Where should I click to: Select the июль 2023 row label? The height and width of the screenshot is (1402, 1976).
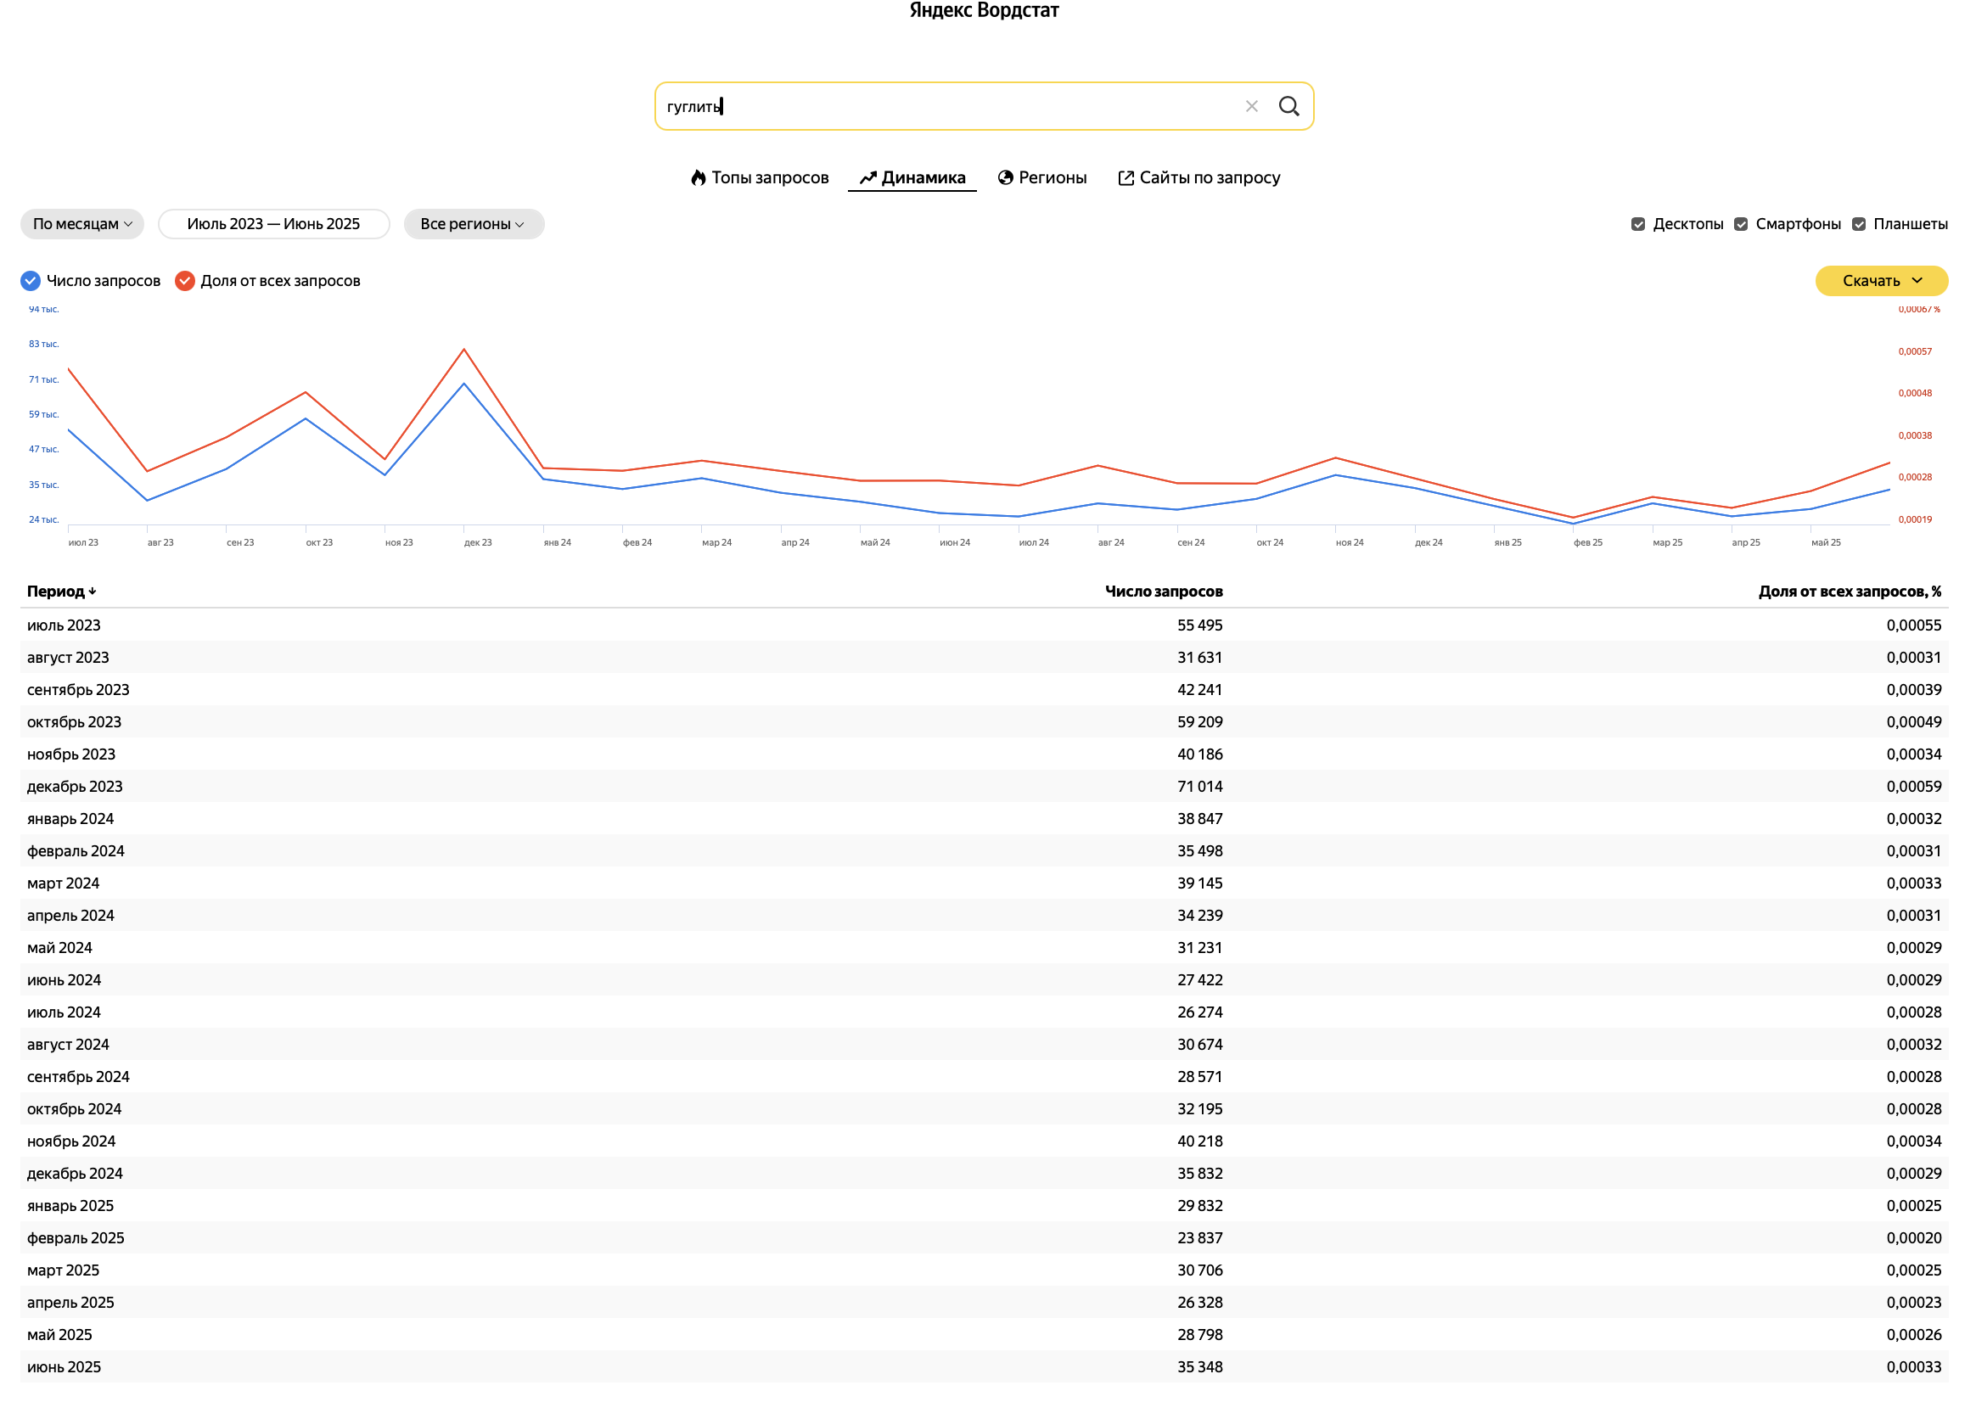pyautogui.click(x=64, y=627)
